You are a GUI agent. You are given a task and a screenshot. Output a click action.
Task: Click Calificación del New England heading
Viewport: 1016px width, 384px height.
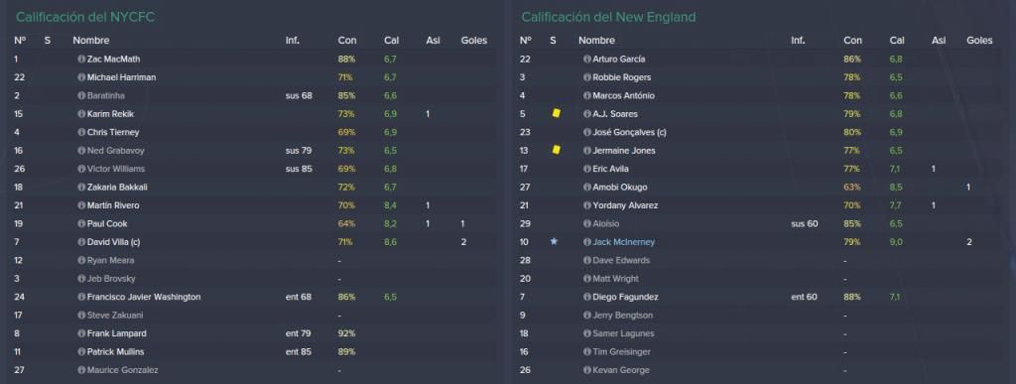point(608,18)
